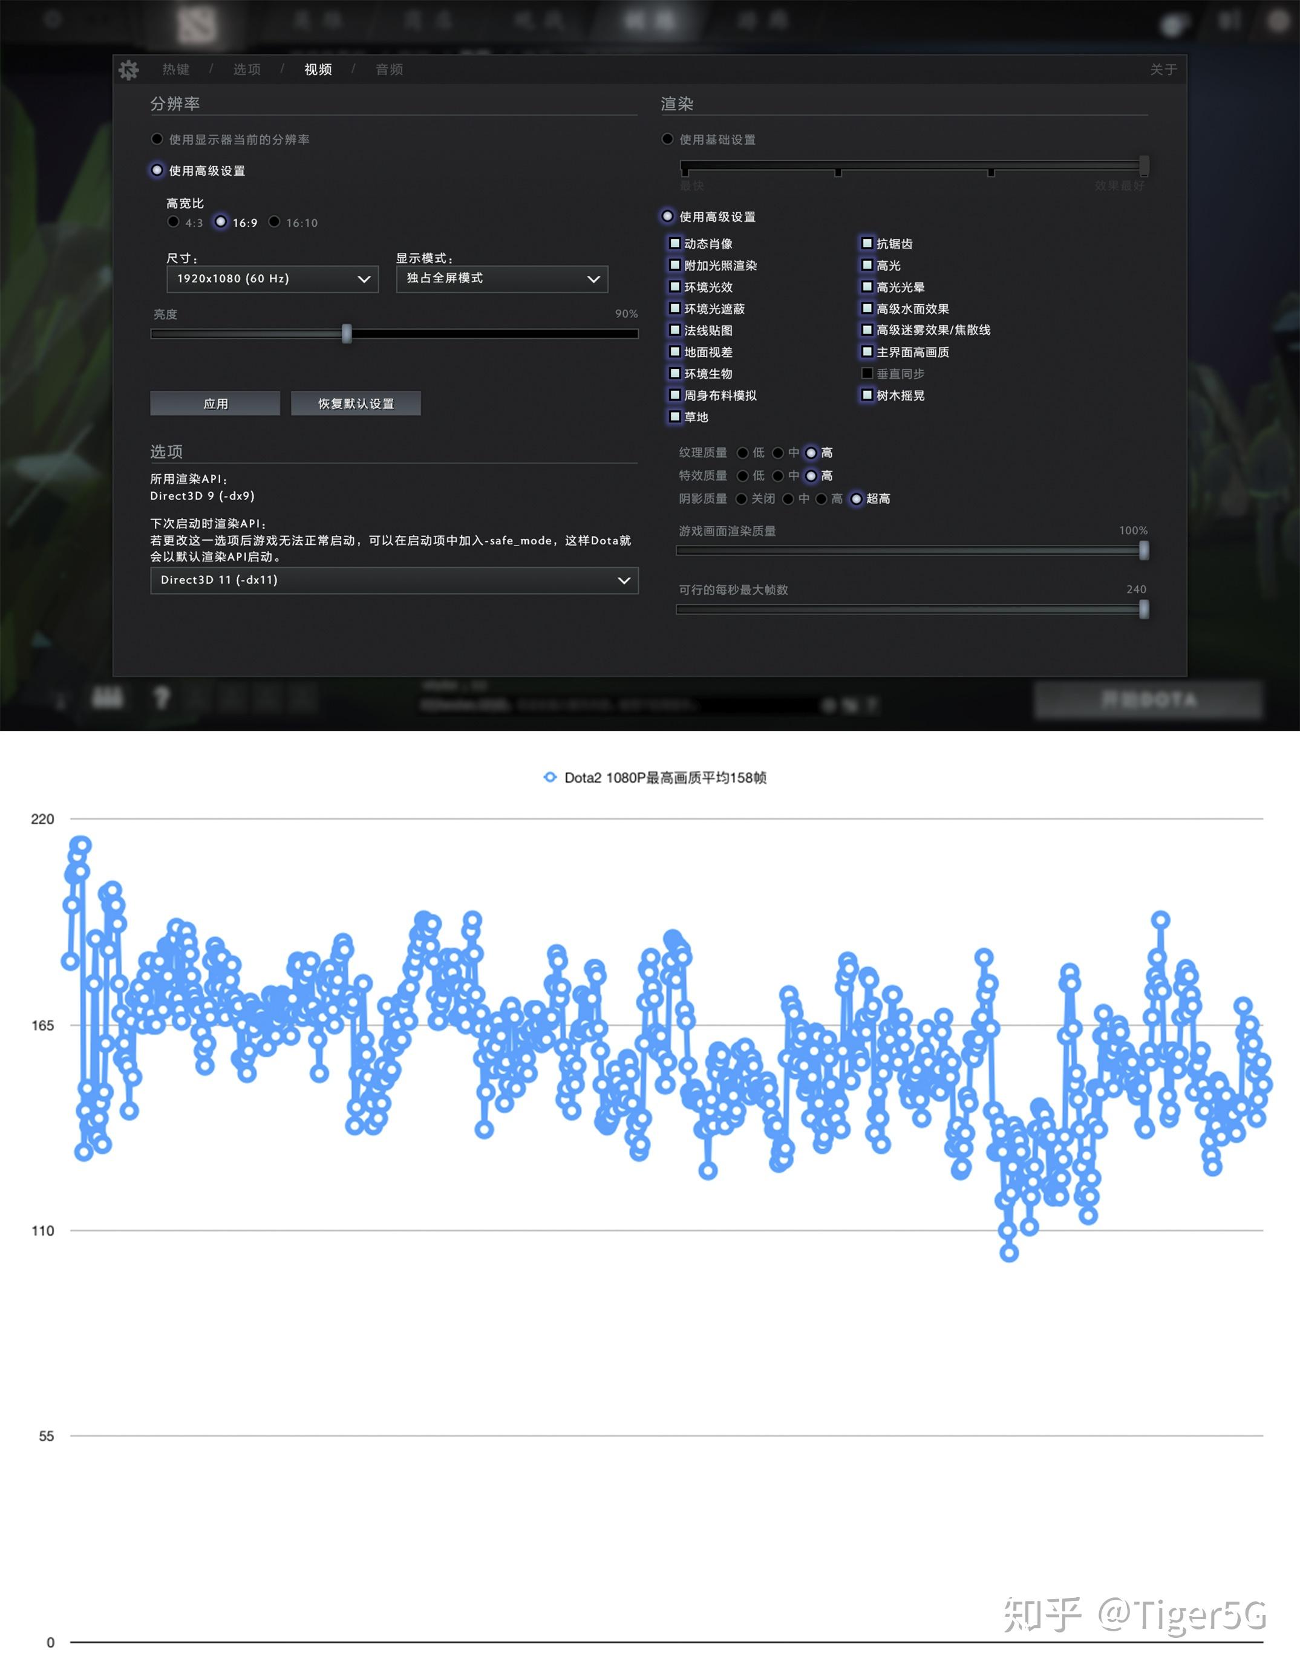Click the '90%' brightness value
This screenshot has height=1673, width=1300.
coord(626,313)
